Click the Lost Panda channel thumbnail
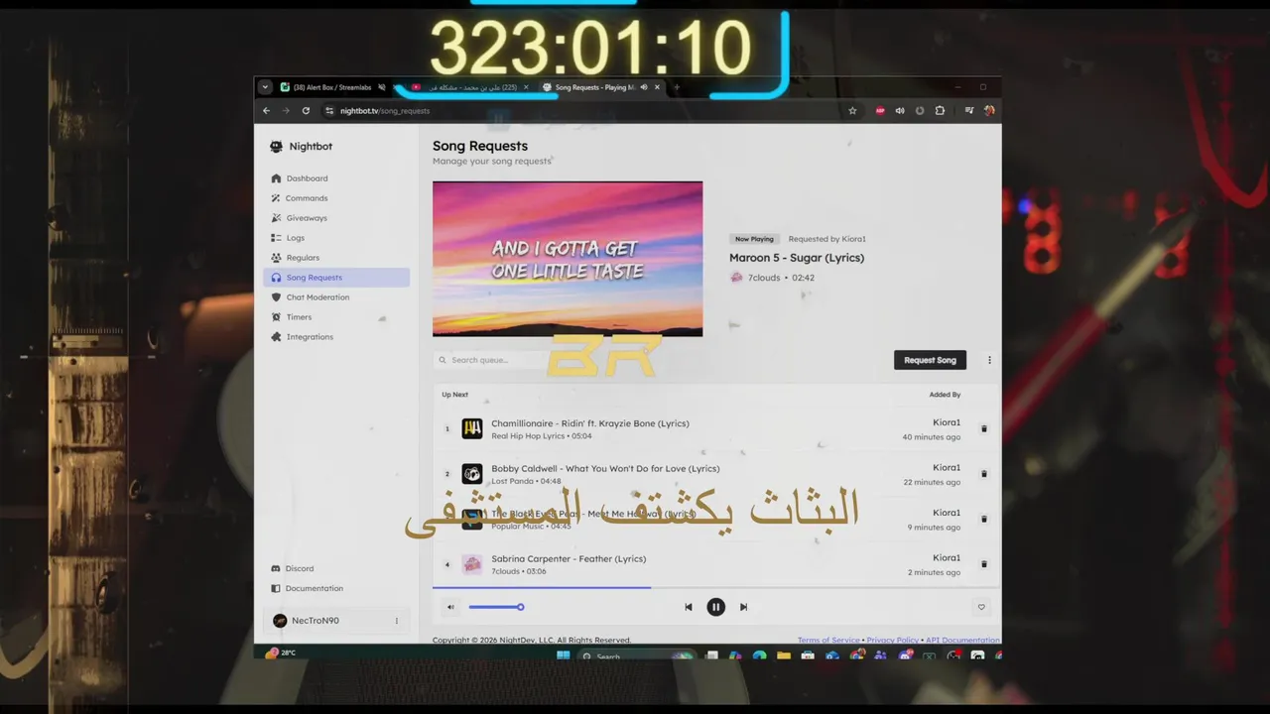 (x=472, y=474)
